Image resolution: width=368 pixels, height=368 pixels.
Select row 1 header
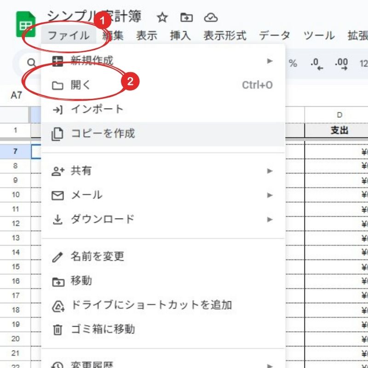[15, 130]
